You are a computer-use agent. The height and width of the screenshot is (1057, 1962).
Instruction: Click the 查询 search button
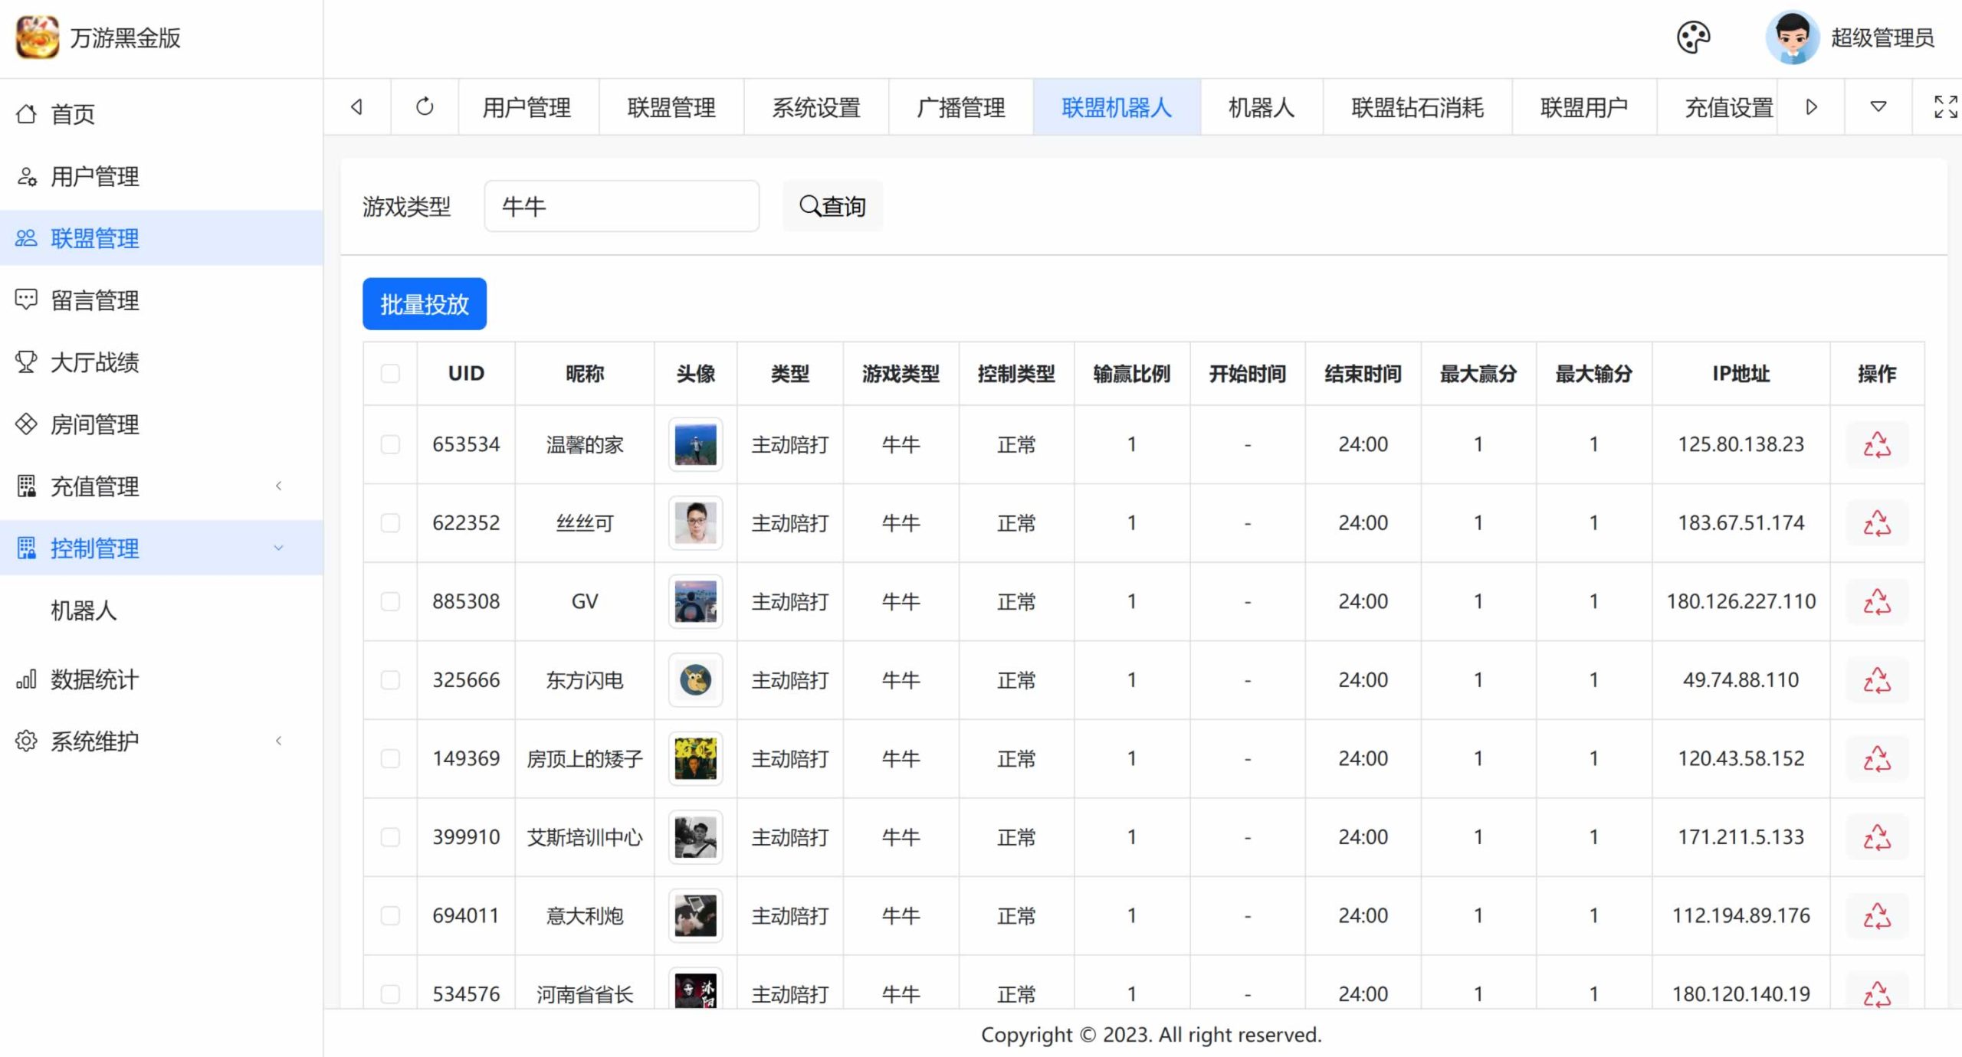832,206
